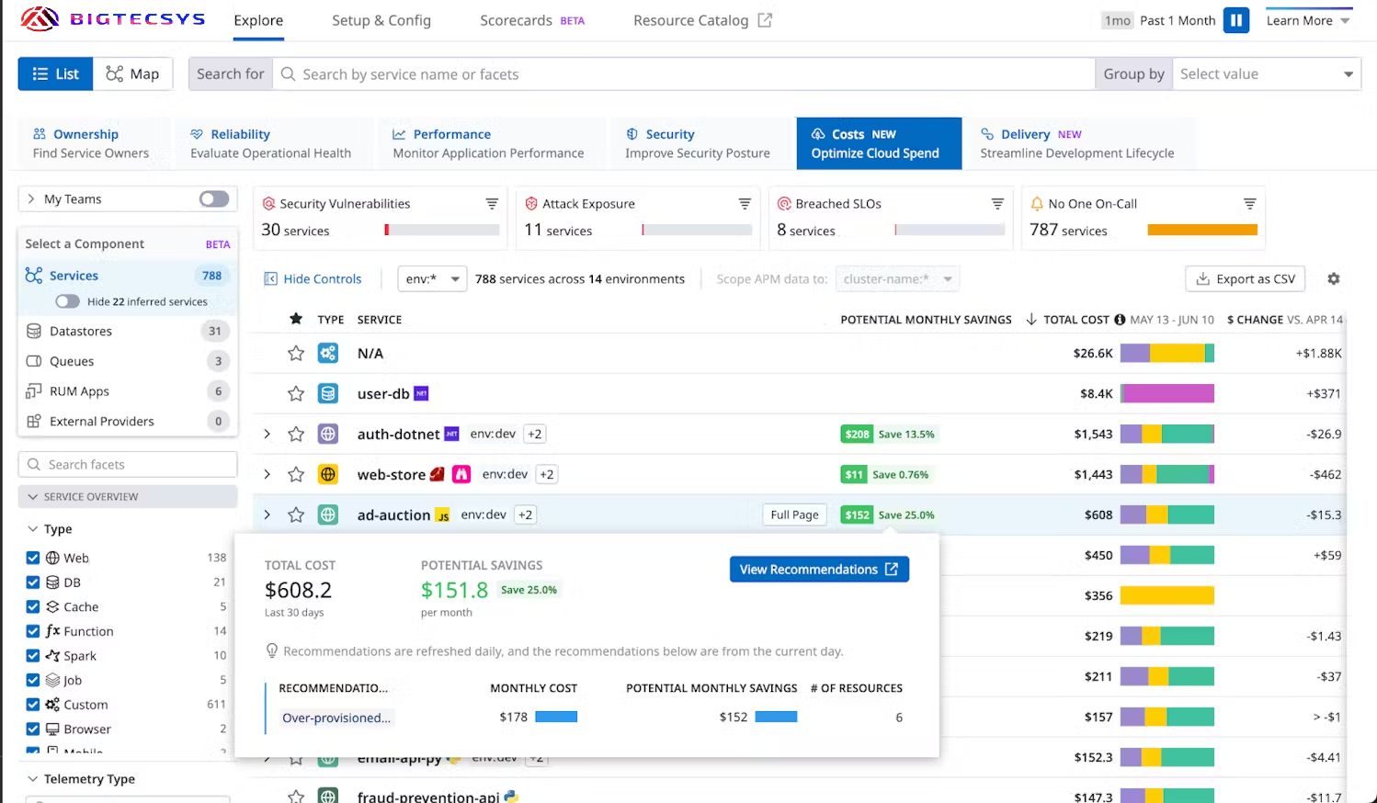Click the Bigtecsys logo icon

[x=40, y=19]
